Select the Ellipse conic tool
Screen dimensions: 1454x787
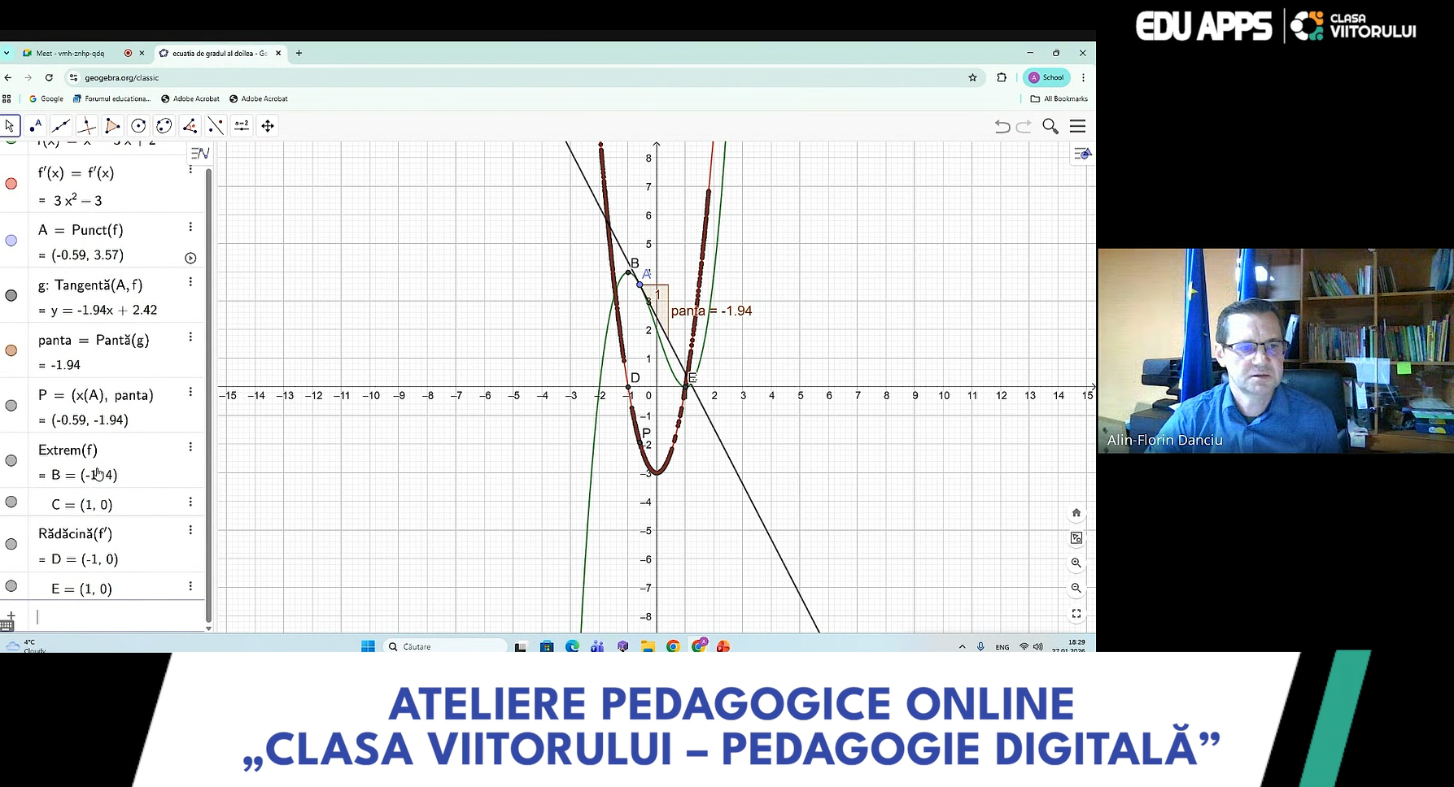(164, 126)
